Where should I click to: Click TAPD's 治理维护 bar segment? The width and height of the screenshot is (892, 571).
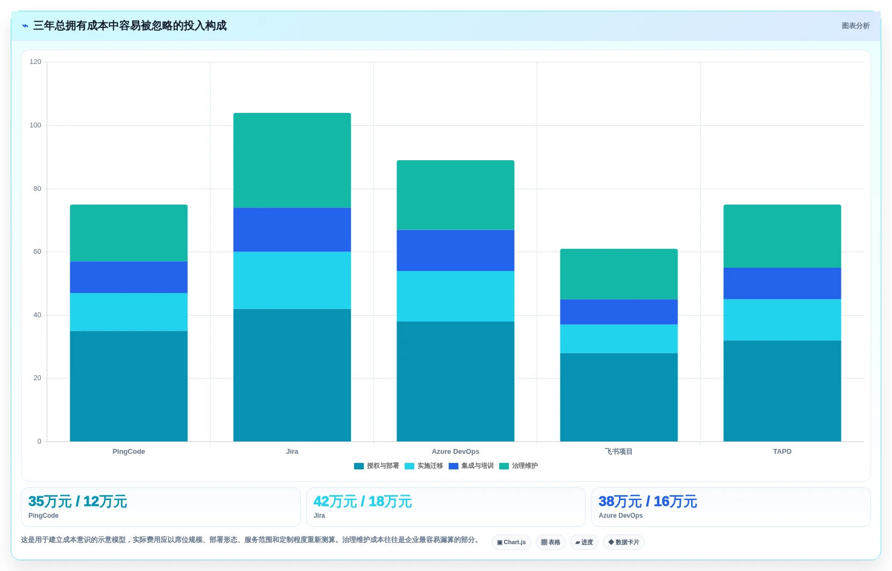(782, 237)
